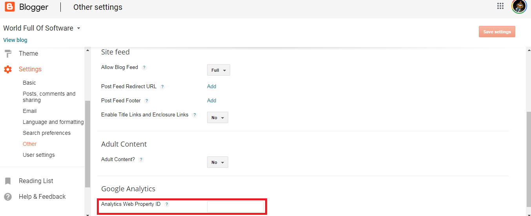Go to Email settings
The width and height of the screenshot is (531, 216).
[x=29, y=111]
